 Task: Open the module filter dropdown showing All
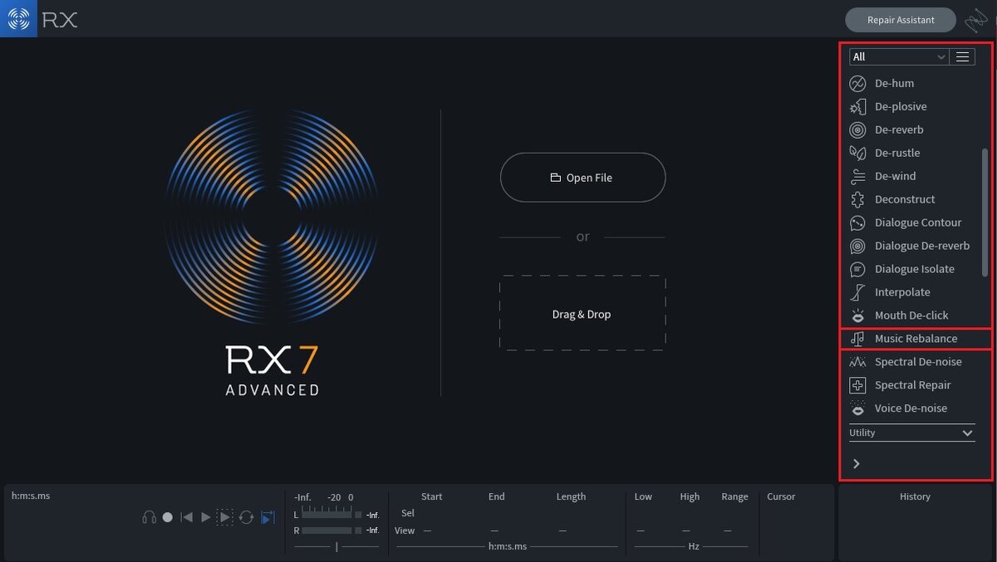point(899,56)
